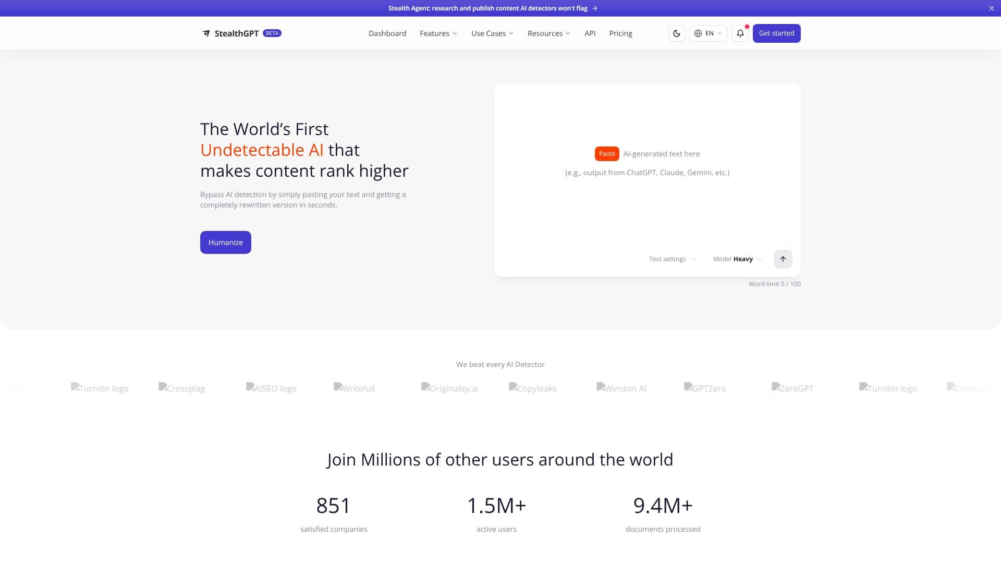Image resolution: width=1001 pixels, height=563 pixels.
Task: Click the Originality.ai logo image
Action: coord(449,388)
